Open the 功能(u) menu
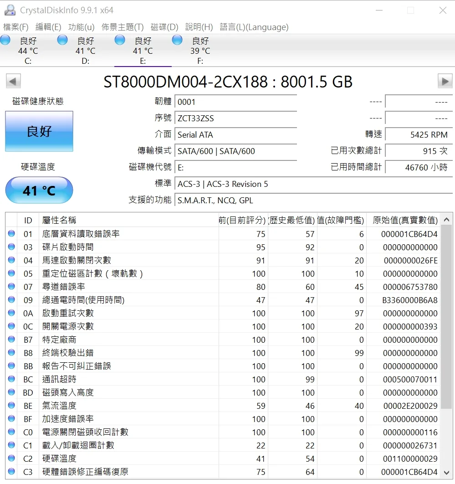 click(82, 27)
